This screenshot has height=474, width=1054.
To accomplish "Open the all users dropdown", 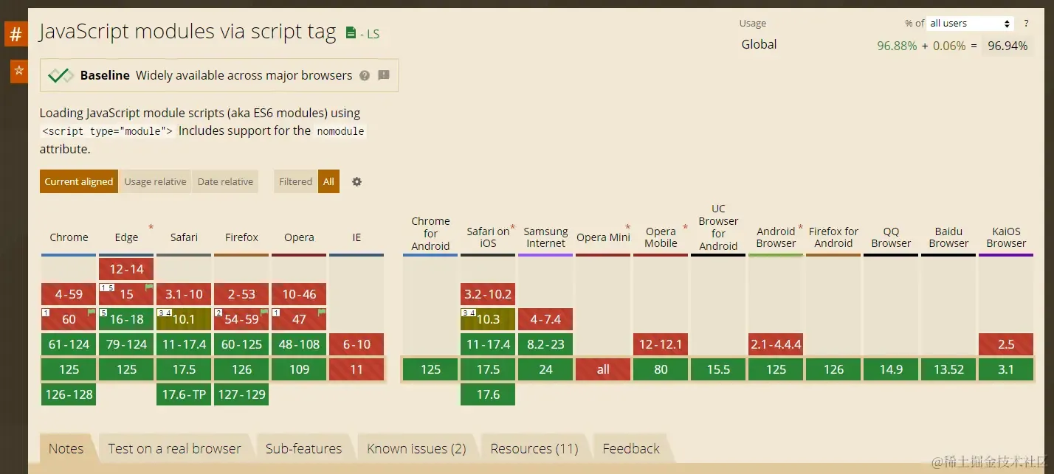I will (x=970, y=24).
